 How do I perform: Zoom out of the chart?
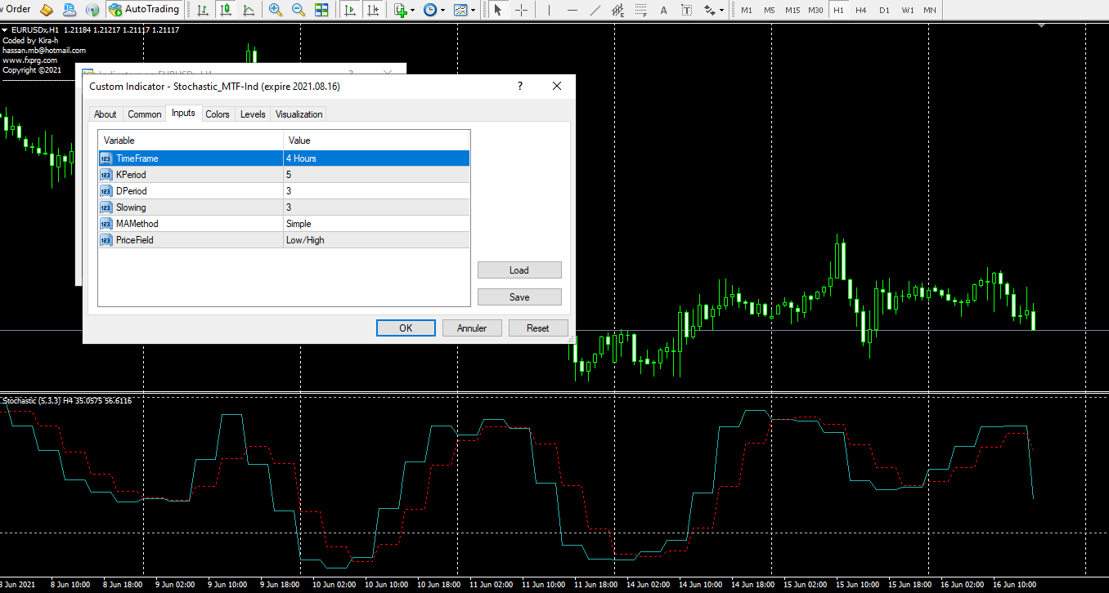(x=299, y=10)
